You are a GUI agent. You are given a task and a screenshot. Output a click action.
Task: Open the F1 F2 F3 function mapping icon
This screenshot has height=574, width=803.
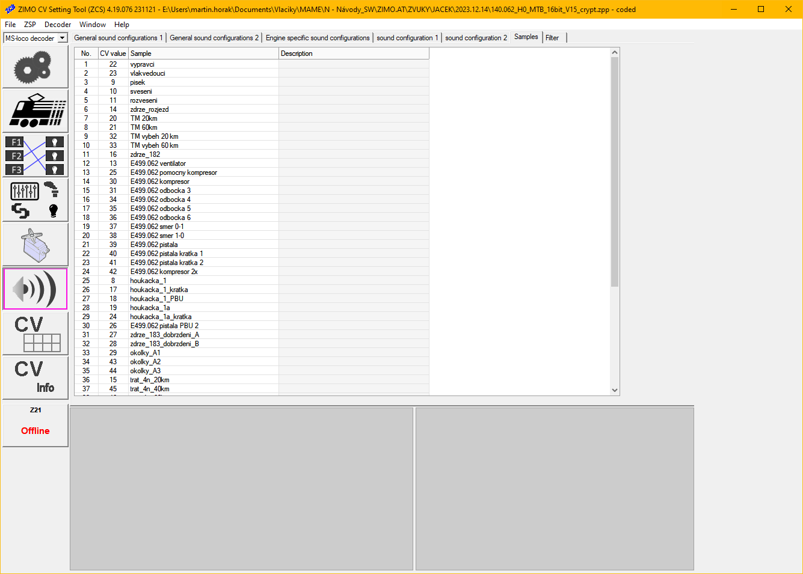pos(35,156)
